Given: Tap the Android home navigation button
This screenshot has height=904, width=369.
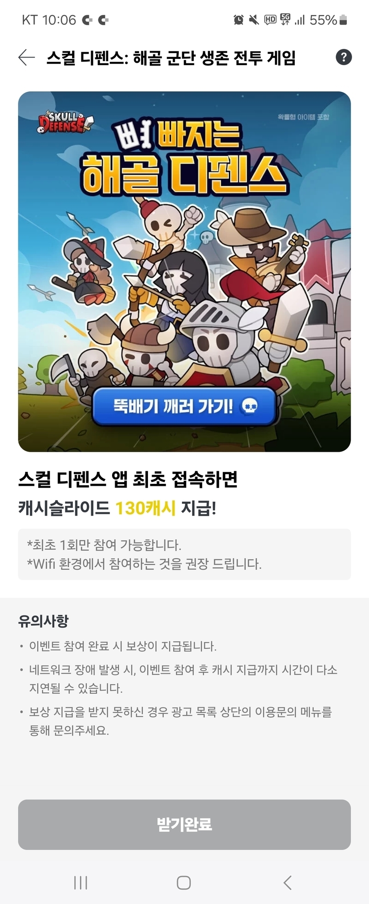Looking at the screenshot, I should 184,882.
